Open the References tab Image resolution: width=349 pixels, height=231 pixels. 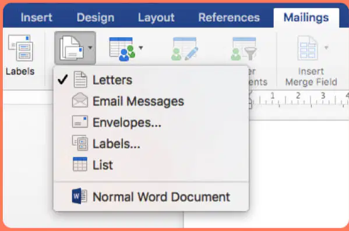[229, 17]
